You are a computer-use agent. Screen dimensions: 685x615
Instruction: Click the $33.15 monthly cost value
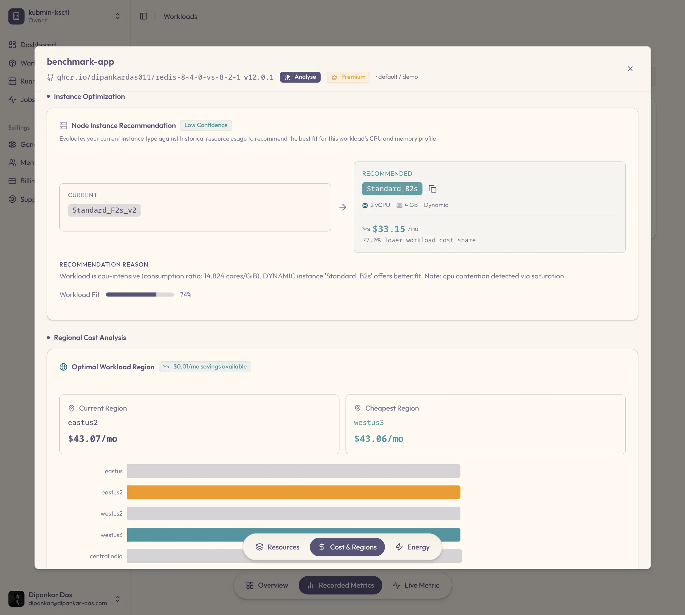pos(389,229)
